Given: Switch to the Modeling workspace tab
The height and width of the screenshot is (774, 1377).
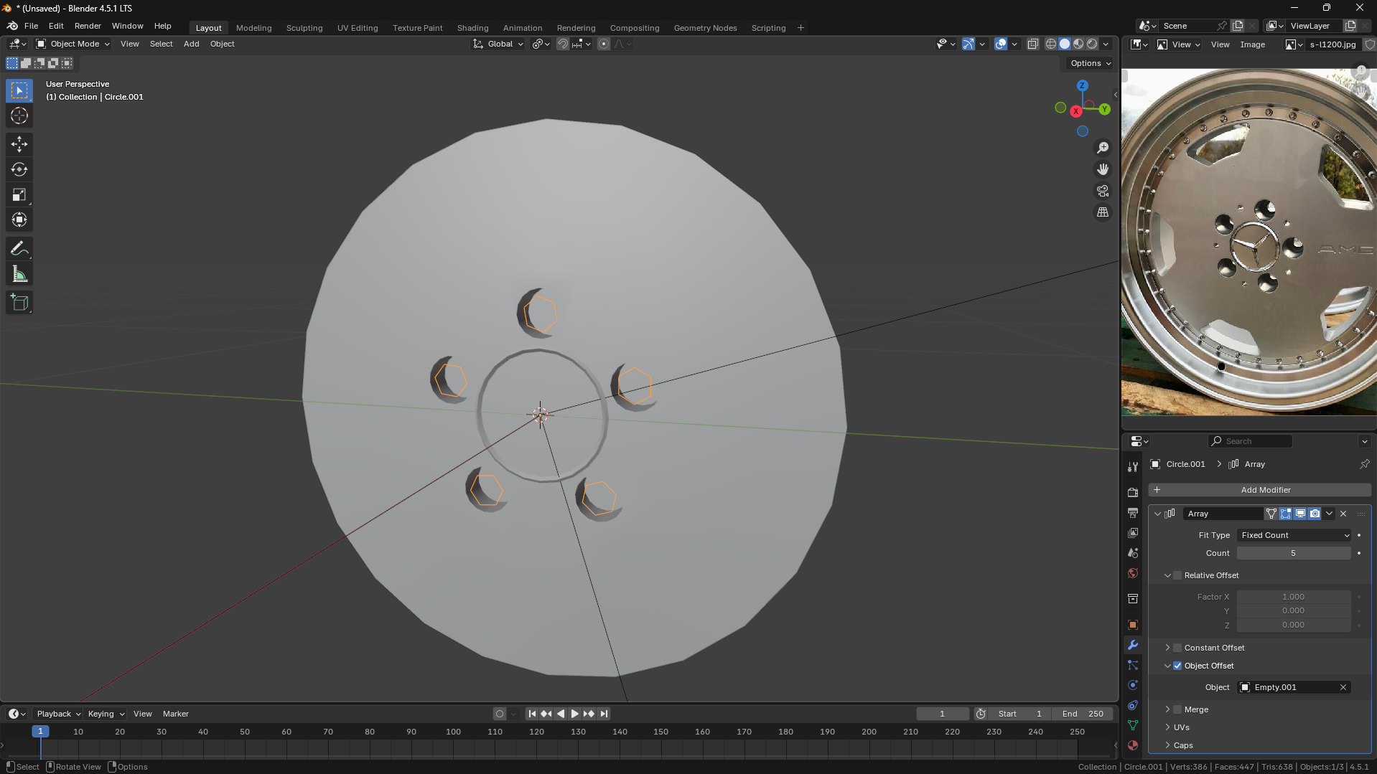Looking at the screenshot, I should click(254, 28).
